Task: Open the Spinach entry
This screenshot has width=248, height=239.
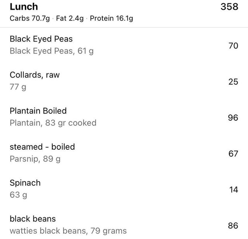Action: (x=25, y=183)
